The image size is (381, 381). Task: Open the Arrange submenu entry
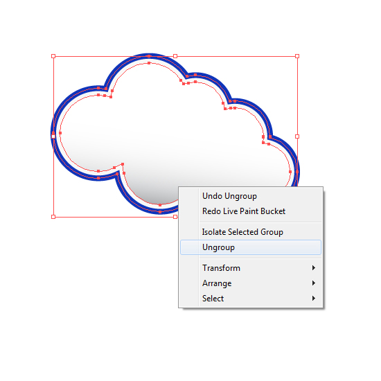[x=251, y=283]
